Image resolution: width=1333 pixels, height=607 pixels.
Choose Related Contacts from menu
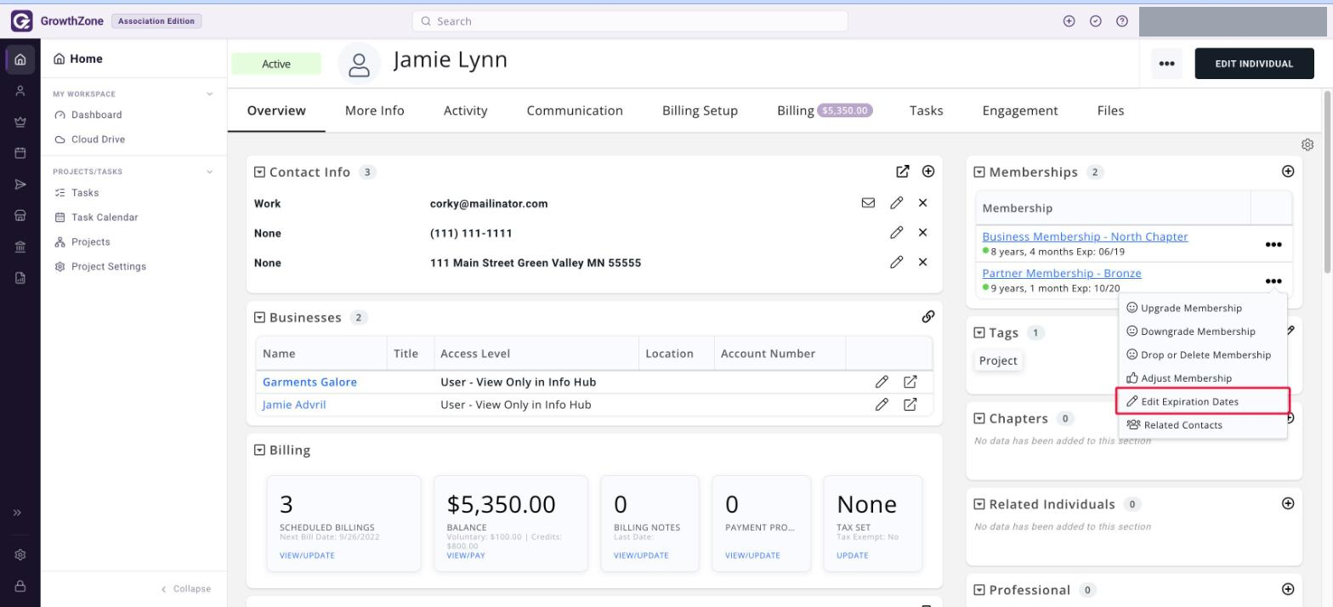[1203, 425]
